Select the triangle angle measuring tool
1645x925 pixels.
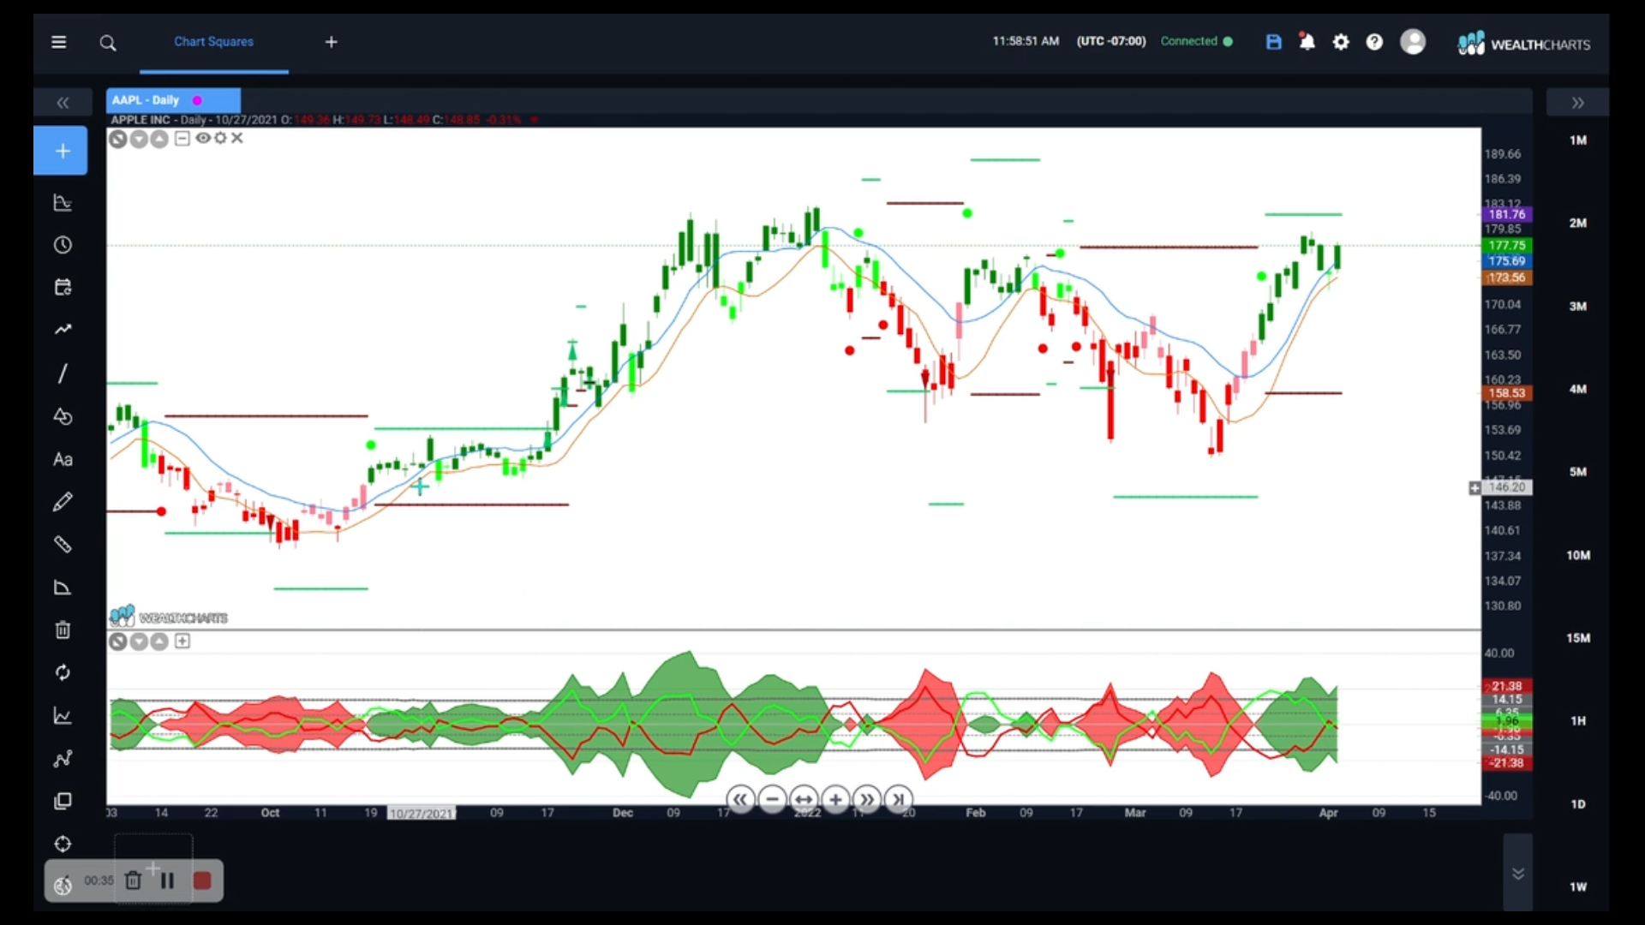pyautogui.click(x=63, y=588)
